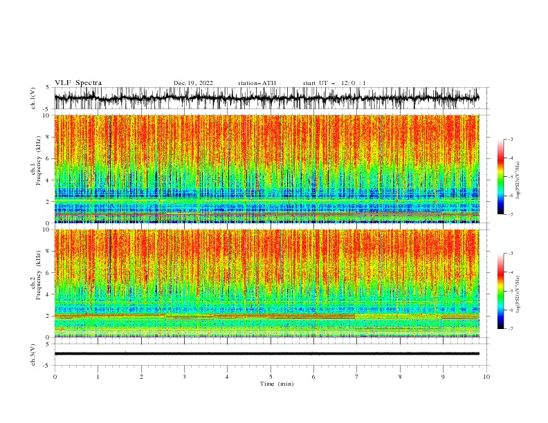Image resolution: width=548 pixels, height=423 pixels.
Task: Click the ch.1(V) waveform trace plot
Action: click(x=272, y=98)
